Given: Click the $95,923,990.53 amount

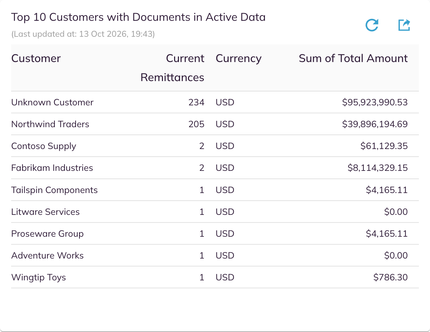Looking at the screenshot, I should click(x=375, y=102).
